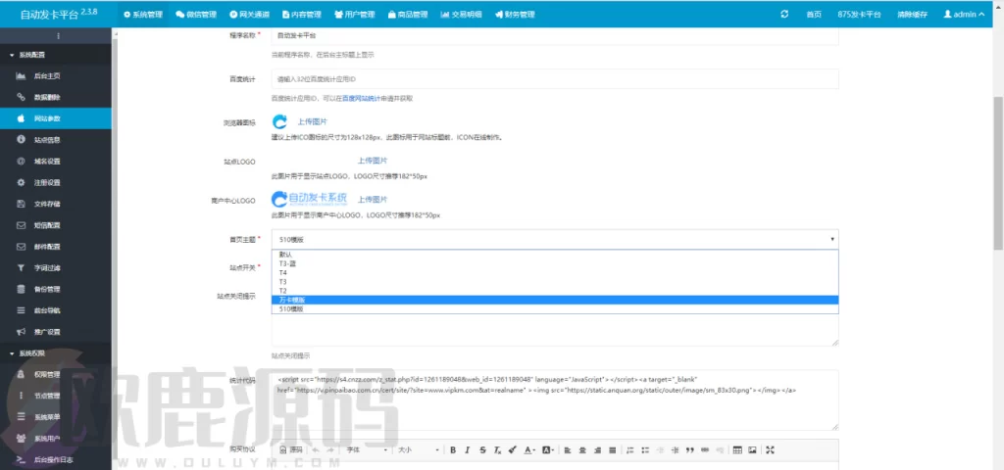Collapse the 系统配置 sidebar group
Image resolution: width=1004 pixels, height=470 pixels.
tap(56, 55)
